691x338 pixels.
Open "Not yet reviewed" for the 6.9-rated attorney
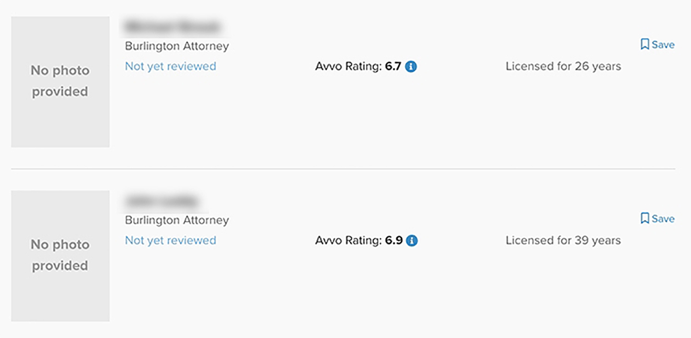point(170,240)
